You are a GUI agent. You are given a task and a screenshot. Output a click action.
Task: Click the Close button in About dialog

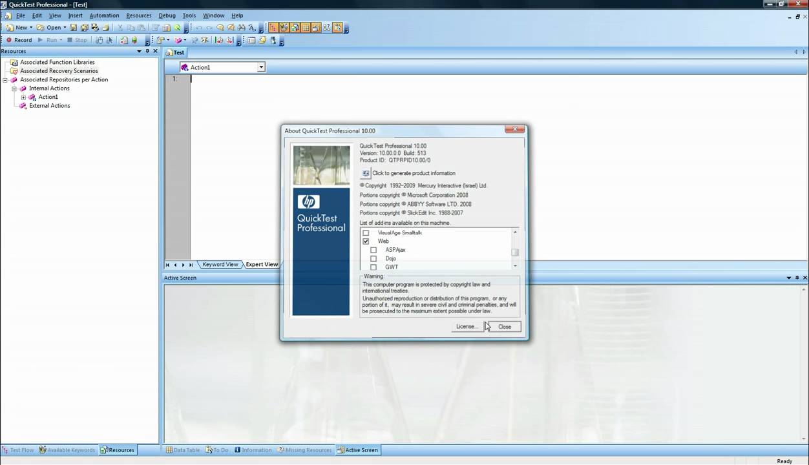(x=504, y=327)
